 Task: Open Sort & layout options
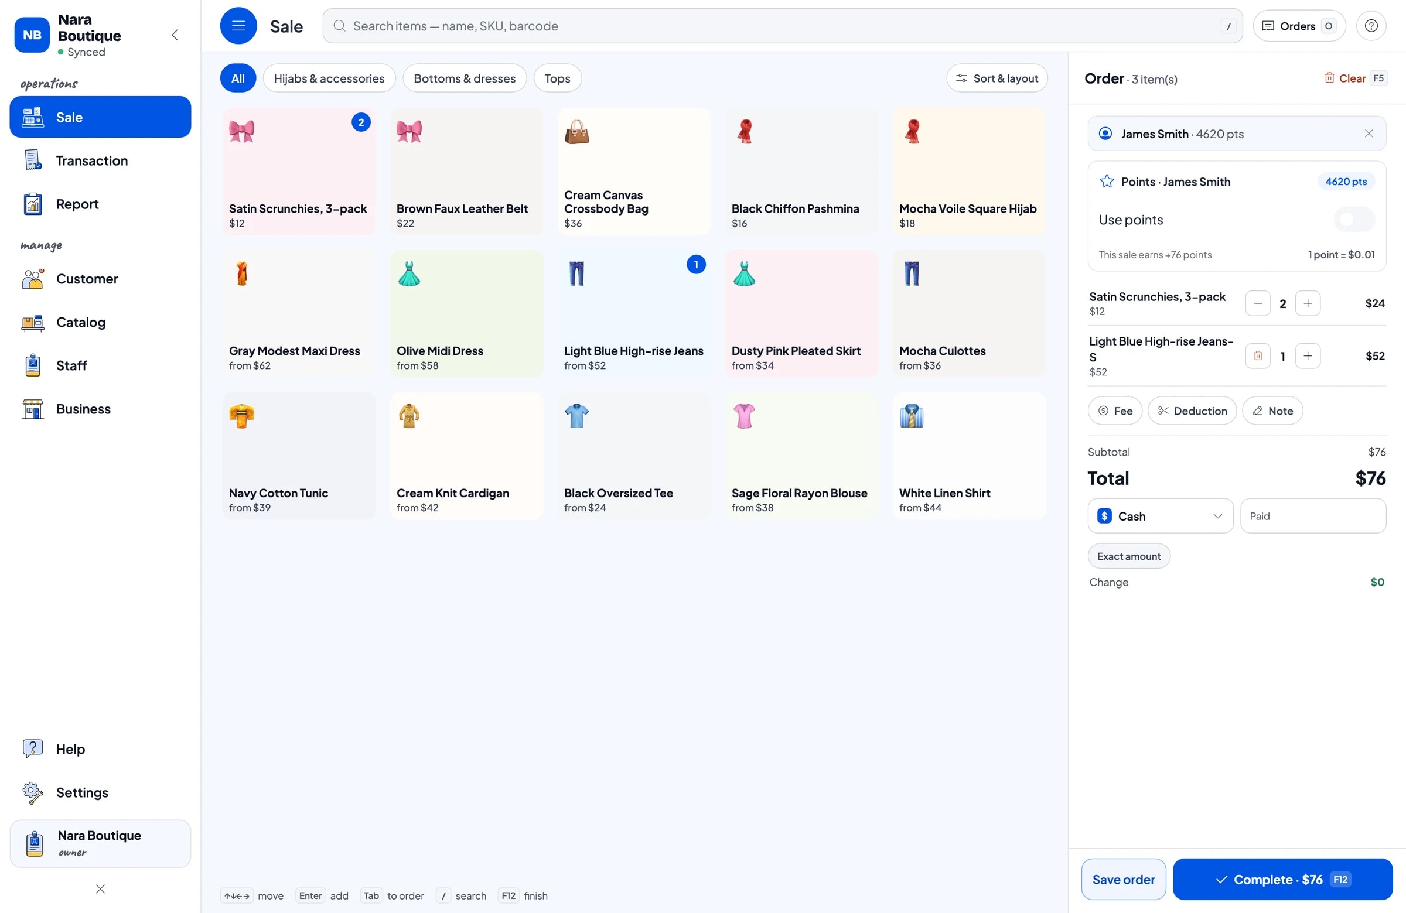tap(997, 78)
